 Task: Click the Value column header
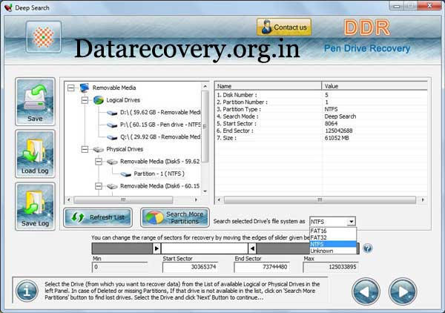375,86
